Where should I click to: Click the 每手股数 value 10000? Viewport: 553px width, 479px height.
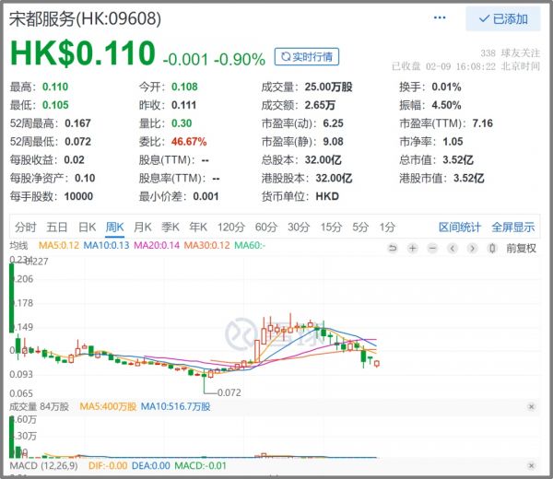pos(78,196)
